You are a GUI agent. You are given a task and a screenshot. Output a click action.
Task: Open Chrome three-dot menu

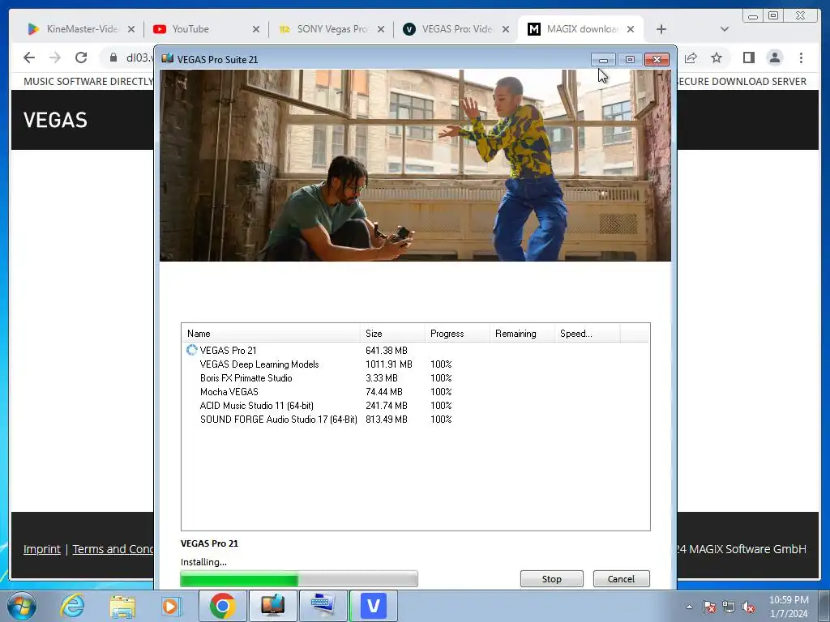802,58
